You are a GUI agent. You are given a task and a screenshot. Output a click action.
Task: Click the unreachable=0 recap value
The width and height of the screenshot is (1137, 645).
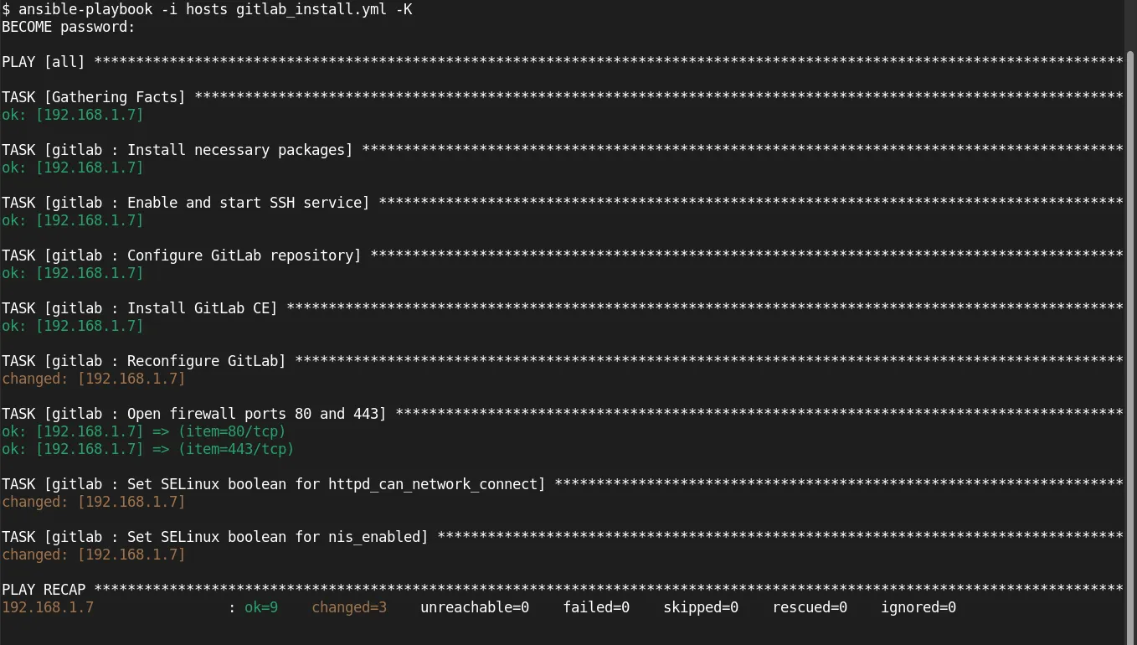475,607
